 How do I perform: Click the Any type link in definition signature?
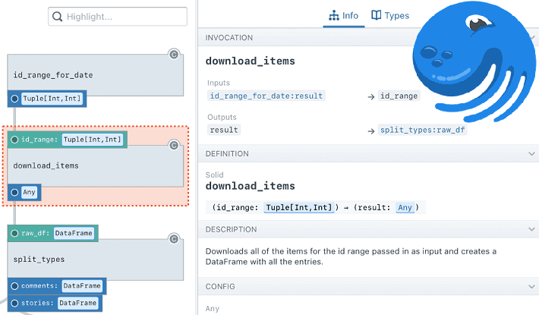[x=405, y=207]
